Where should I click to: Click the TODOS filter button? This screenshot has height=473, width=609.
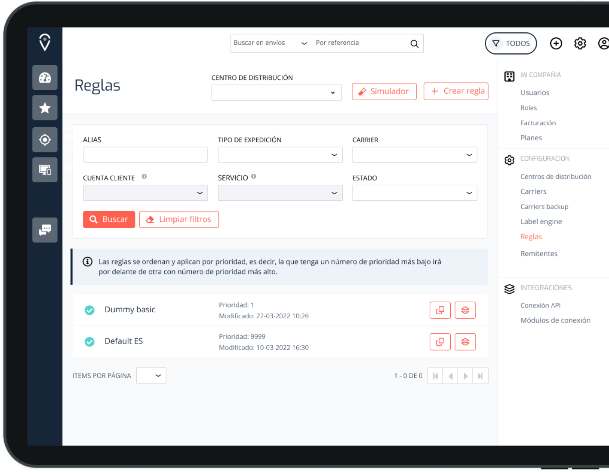[x=511, y=43]
